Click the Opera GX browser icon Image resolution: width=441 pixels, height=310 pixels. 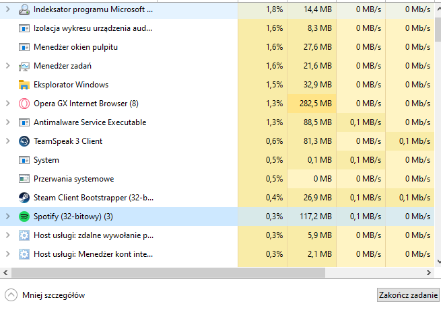point(24,104)
